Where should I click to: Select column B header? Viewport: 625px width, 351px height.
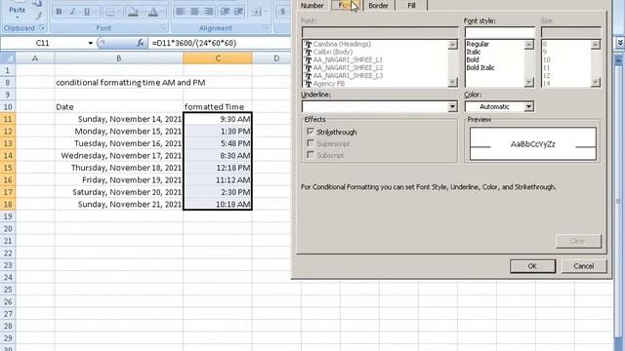coord(119,58)
